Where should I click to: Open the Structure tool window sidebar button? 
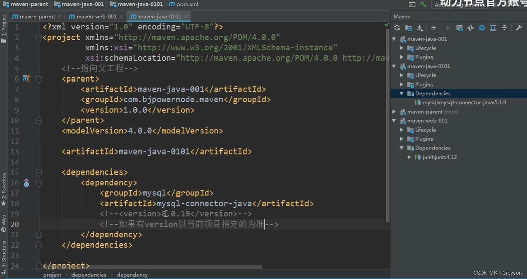[4, 257]
